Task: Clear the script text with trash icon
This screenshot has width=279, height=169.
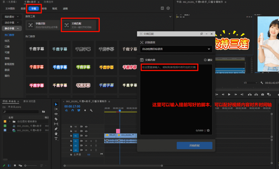Action: click(208, 130)
